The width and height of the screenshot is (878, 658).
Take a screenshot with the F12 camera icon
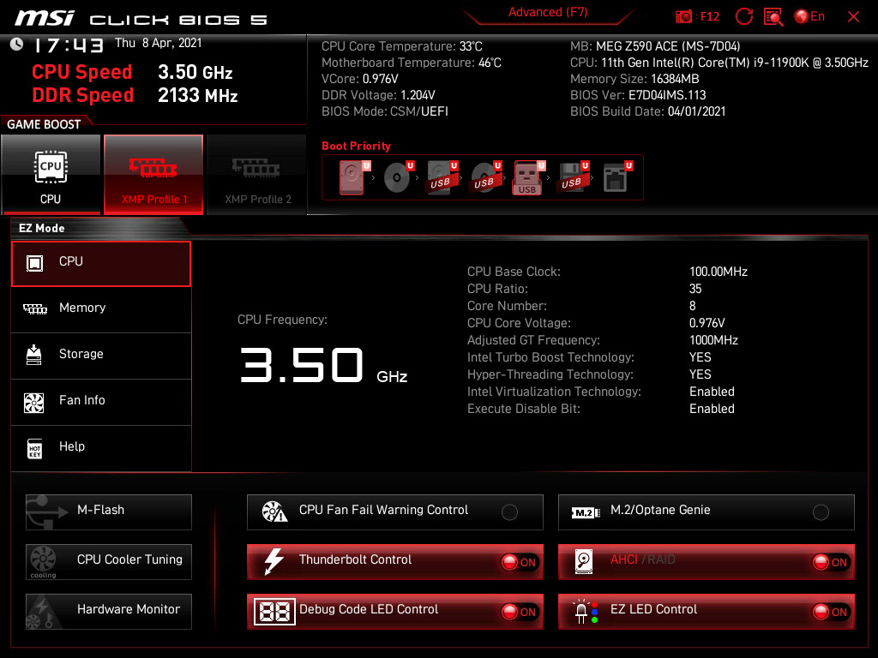click(x=683, y=17)
